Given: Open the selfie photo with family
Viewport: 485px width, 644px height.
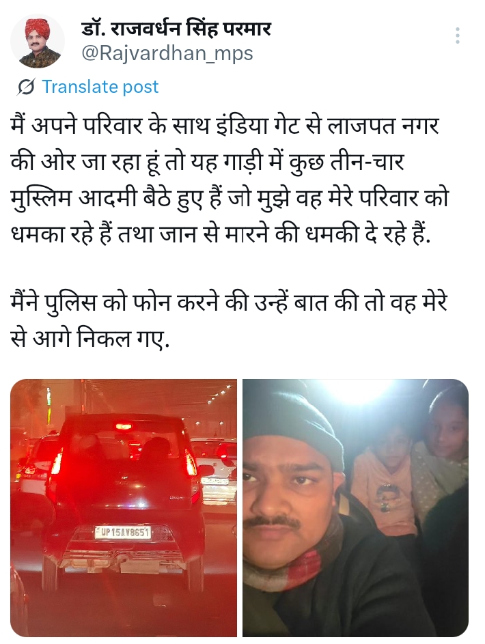Looking at the screenshot, I should [355, 507].
